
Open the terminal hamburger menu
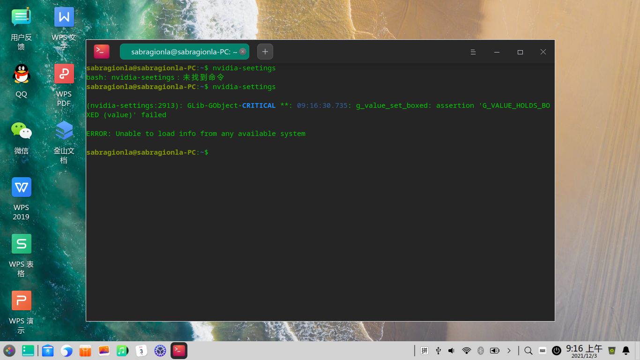pyautogui.click(x=473, y=52)
